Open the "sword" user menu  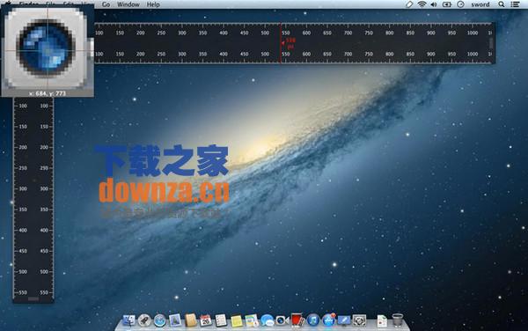pyautogui.click(x=480, y=4)
